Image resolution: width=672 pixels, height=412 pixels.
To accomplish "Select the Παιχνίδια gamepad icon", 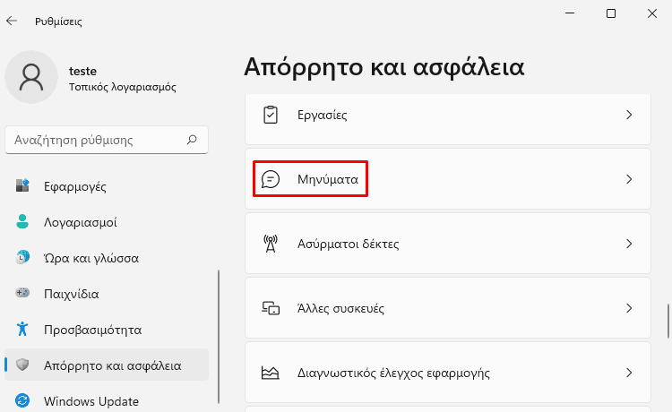I will click(x=22, y=293).
